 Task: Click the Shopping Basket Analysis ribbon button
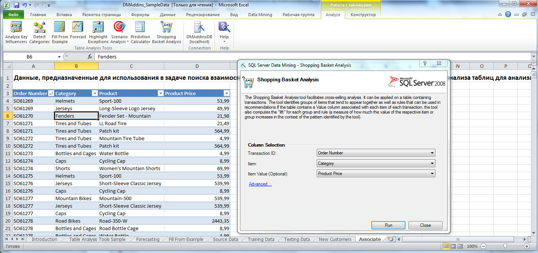[166, 33]
